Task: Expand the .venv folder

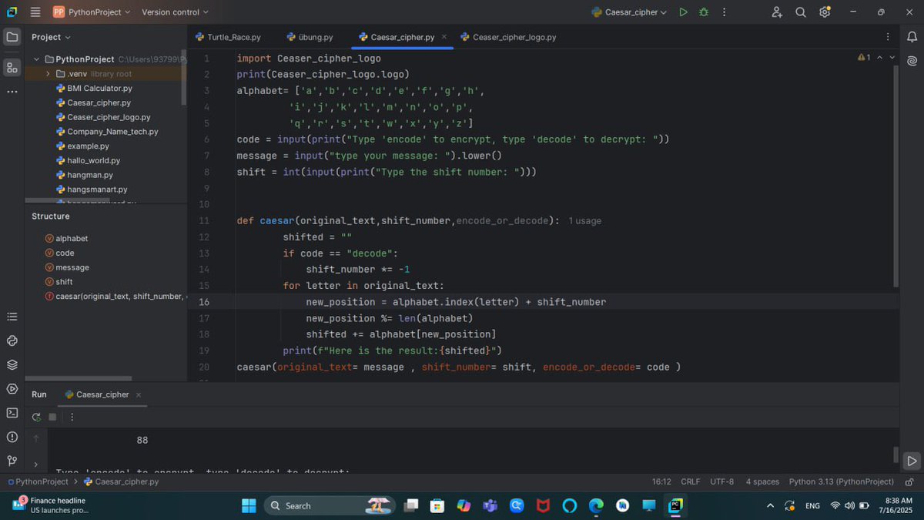Action: pyautogui.click(x=48, y=74)
